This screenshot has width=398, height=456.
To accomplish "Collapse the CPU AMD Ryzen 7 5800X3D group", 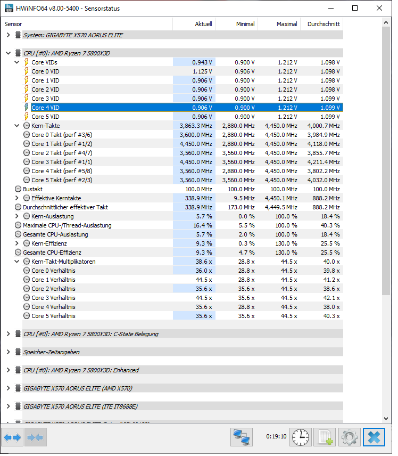I will pyautogui.click(x=9, y=53).
